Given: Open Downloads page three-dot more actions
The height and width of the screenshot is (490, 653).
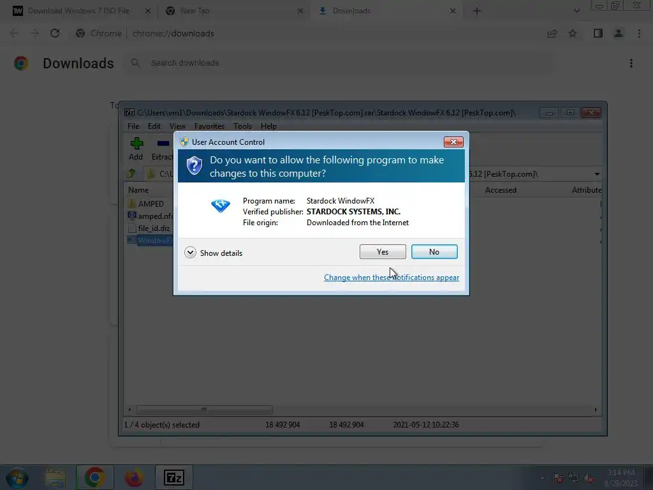Looking at the screenshot, I should 631,63.
